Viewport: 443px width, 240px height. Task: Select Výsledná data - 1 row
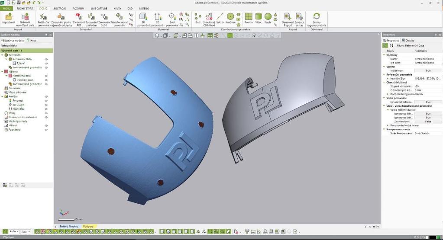(x=26, y=51)
